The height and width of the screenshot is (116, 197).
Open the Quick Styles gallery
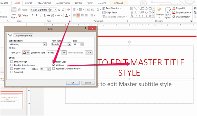click(x=168, y=13)
